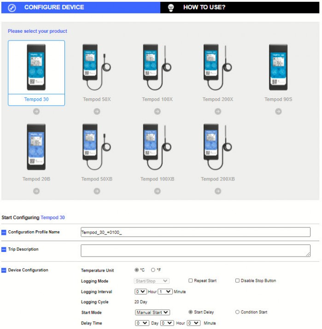Screen dimensions: 322x329
Task: Choose Celsius temperature unit
Action: [x=137, y=270]
